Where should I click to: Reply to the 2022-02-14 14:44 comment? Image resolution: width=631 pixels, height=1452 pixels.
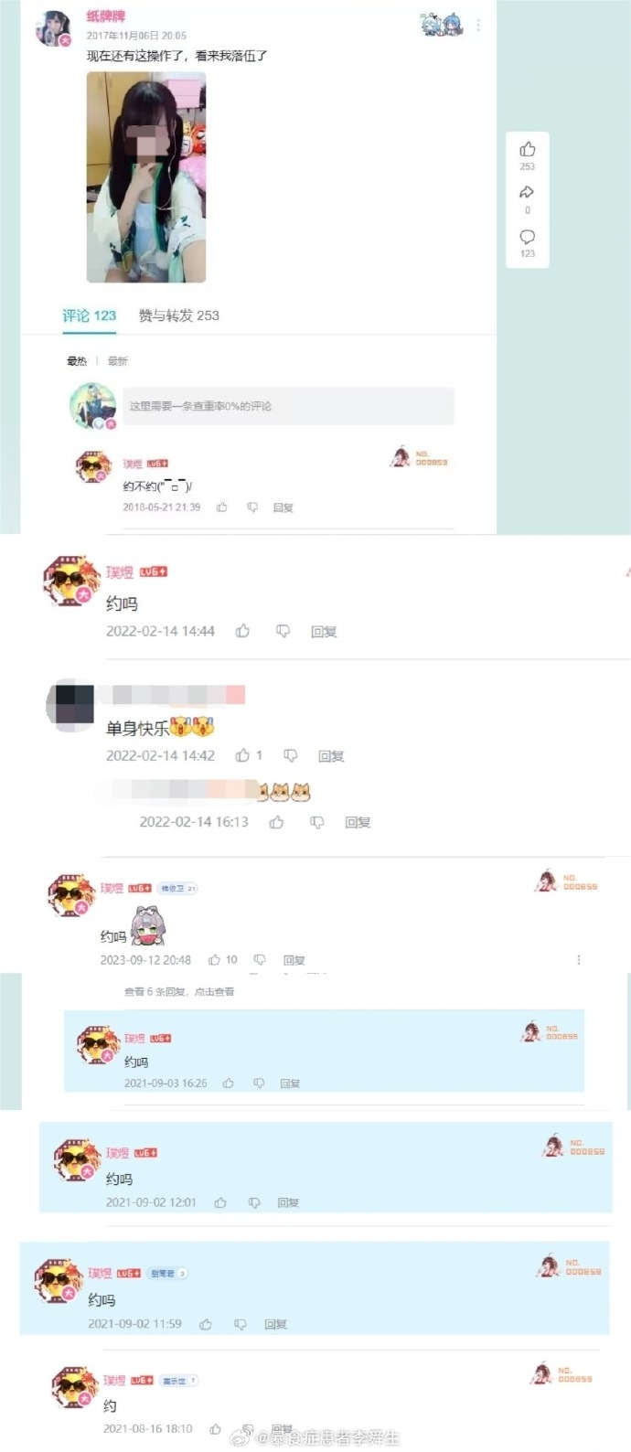pyautogui.click(x=324, y=632)
